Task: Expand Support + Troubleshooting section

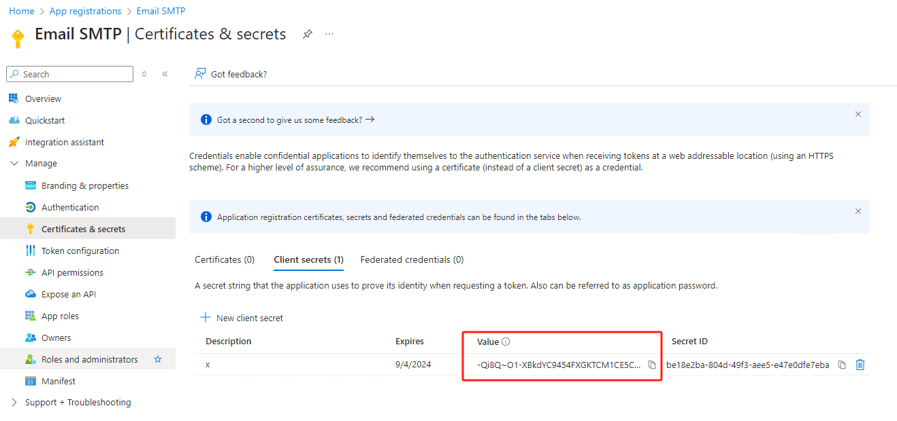Action: pos(14,403)
